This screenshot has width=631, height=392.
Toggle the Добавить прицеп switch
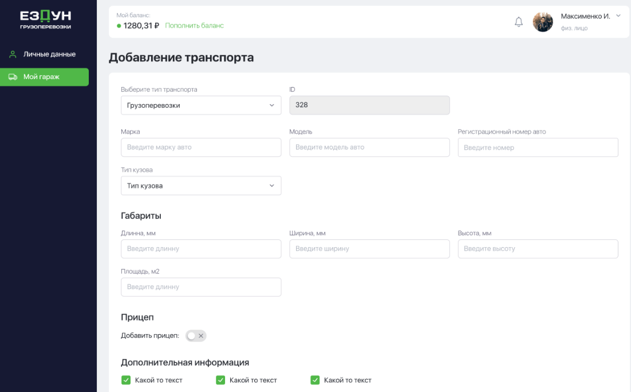196,336
